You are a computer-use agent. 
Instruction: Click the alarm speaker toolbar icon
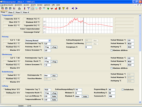click(67, 8)
